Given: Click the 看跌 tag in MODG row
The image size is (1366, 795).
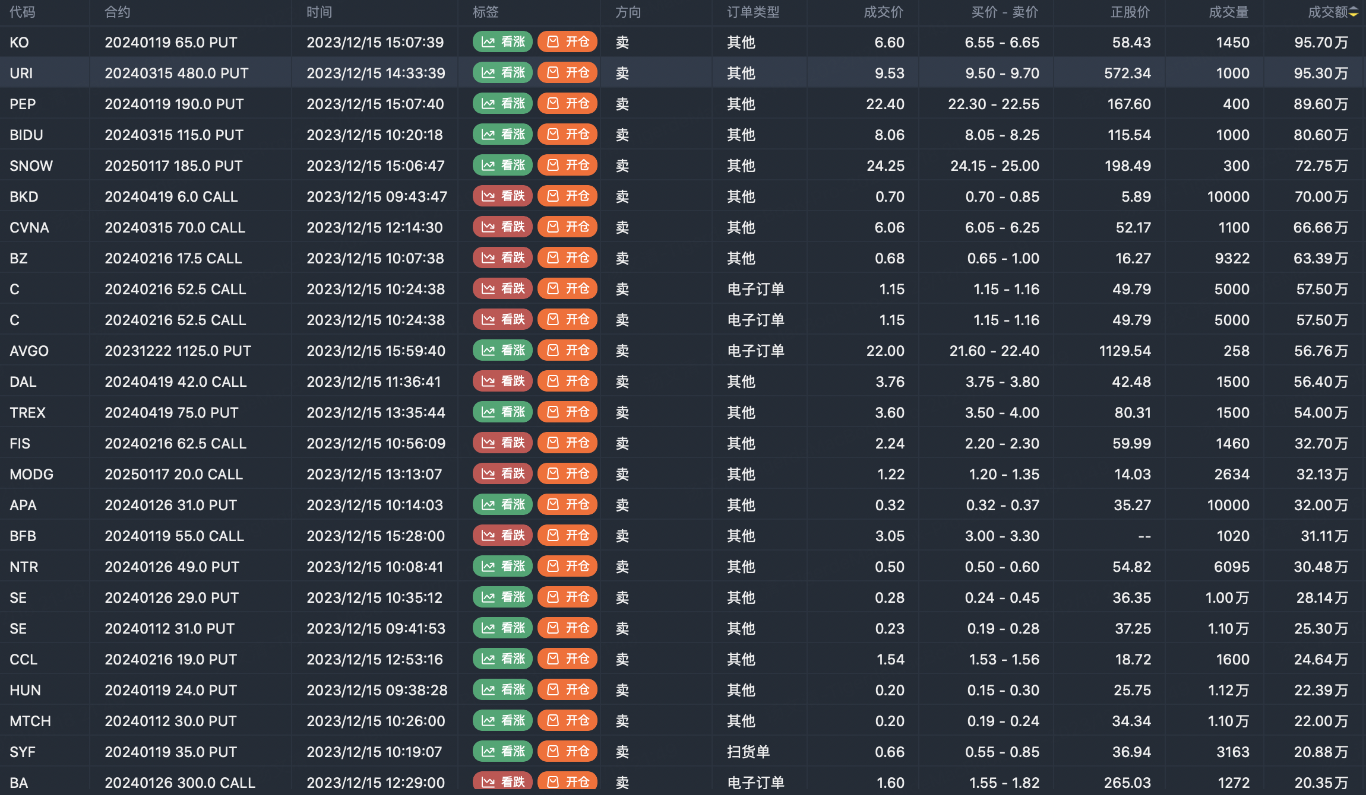Looking at the screenshot, I should point(502,474).
